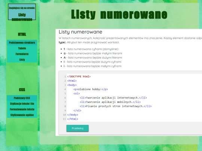Open the Formularze section

click(x=22, y=54)
